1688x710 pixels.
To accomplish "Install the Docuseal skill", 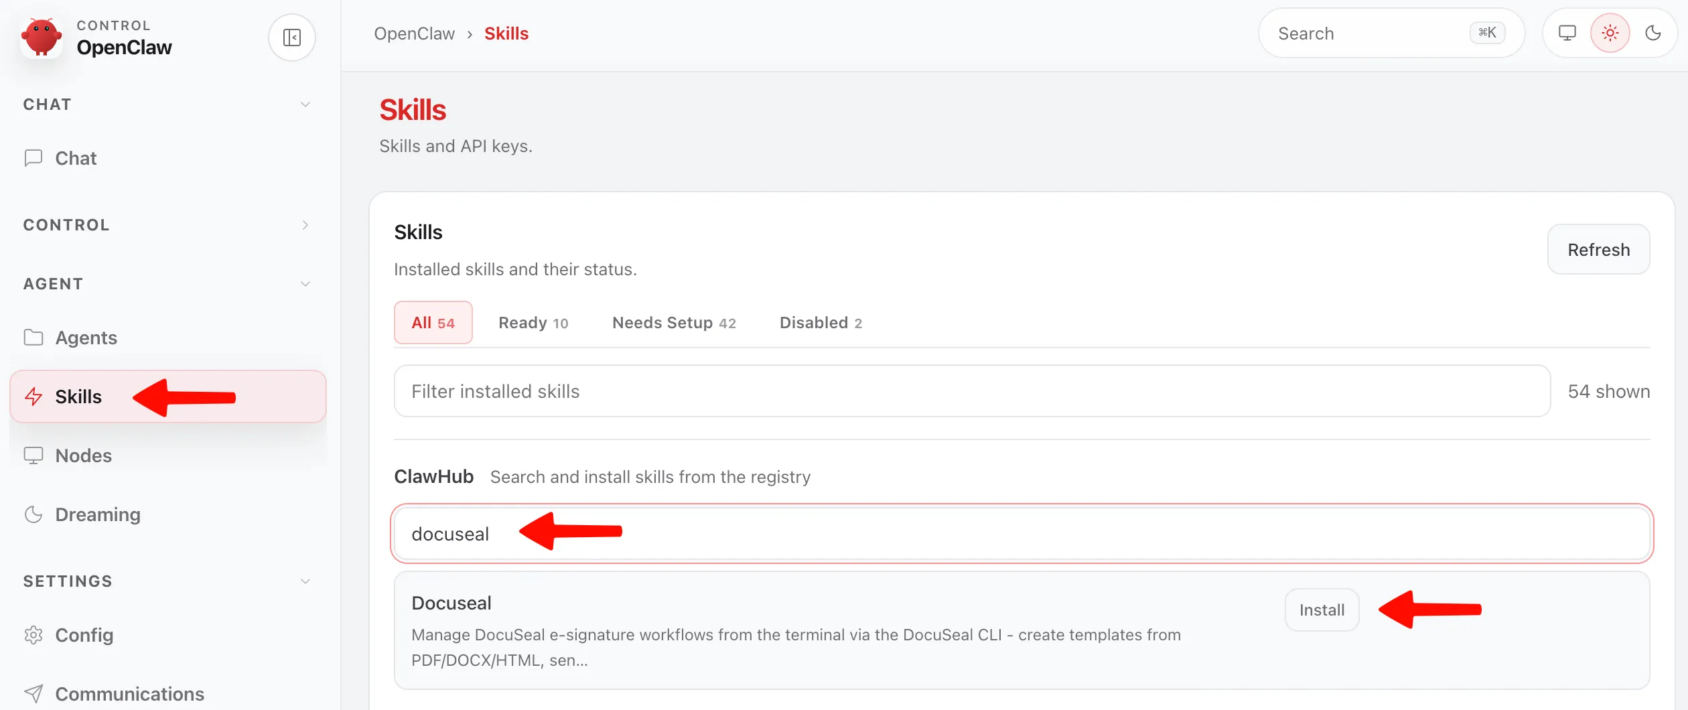I will pyautogui.click(x=1321, y=610).
